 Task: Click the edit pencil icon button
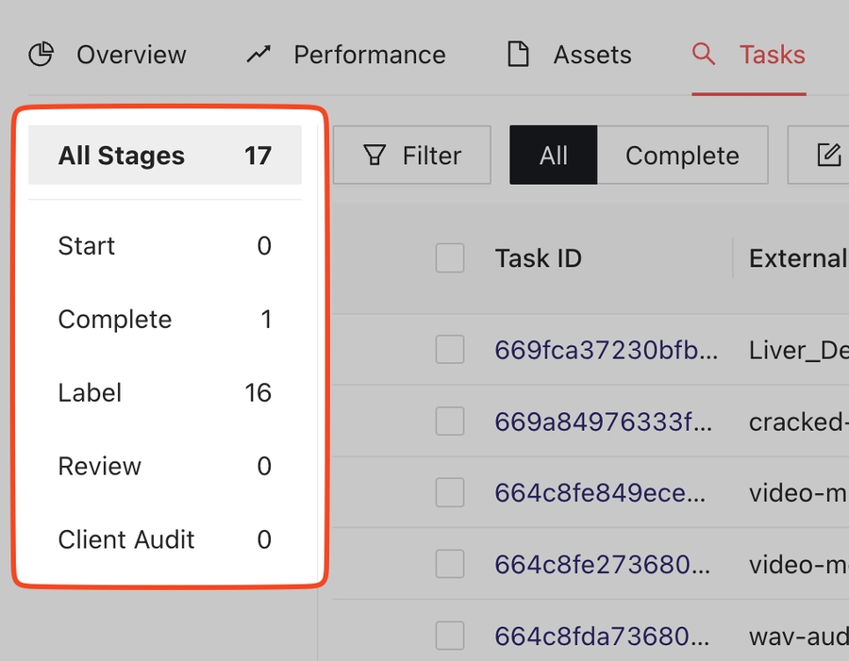point(828,156)
